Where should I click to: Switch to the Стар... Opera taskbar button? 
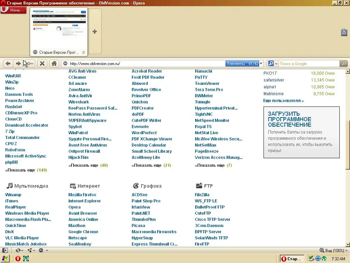point(292,259)
